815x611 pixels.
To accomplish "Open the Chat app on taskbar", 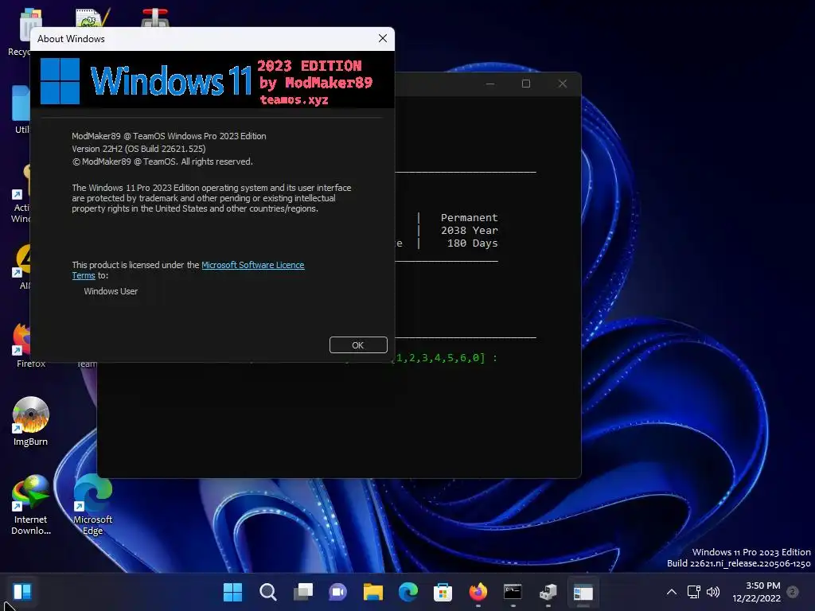I will [337, 592].
